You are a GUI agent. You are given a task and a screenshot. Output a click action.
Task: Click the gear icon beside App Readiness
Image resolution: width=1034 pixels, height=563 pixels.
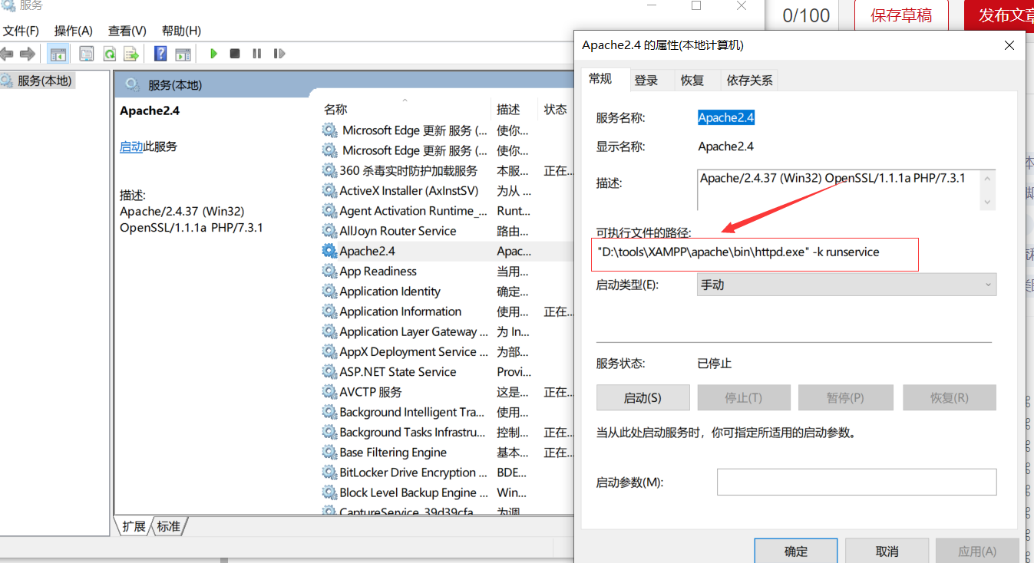coord(329,271)
